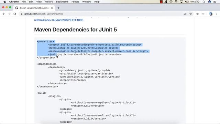Viewport: 220px width, 124px height.
Task: Click the battery status indicator
Action: (195, 2)
